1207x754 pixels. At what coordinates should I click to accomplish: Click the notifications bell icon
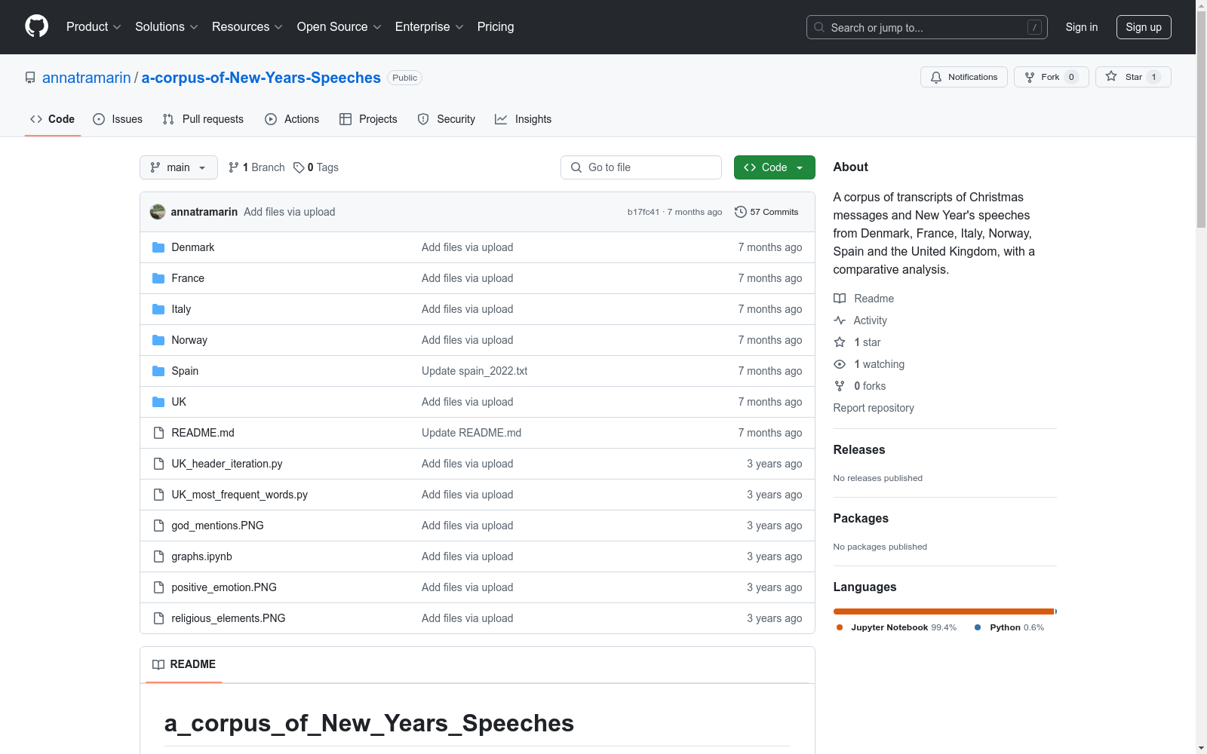tap(936, 77)
